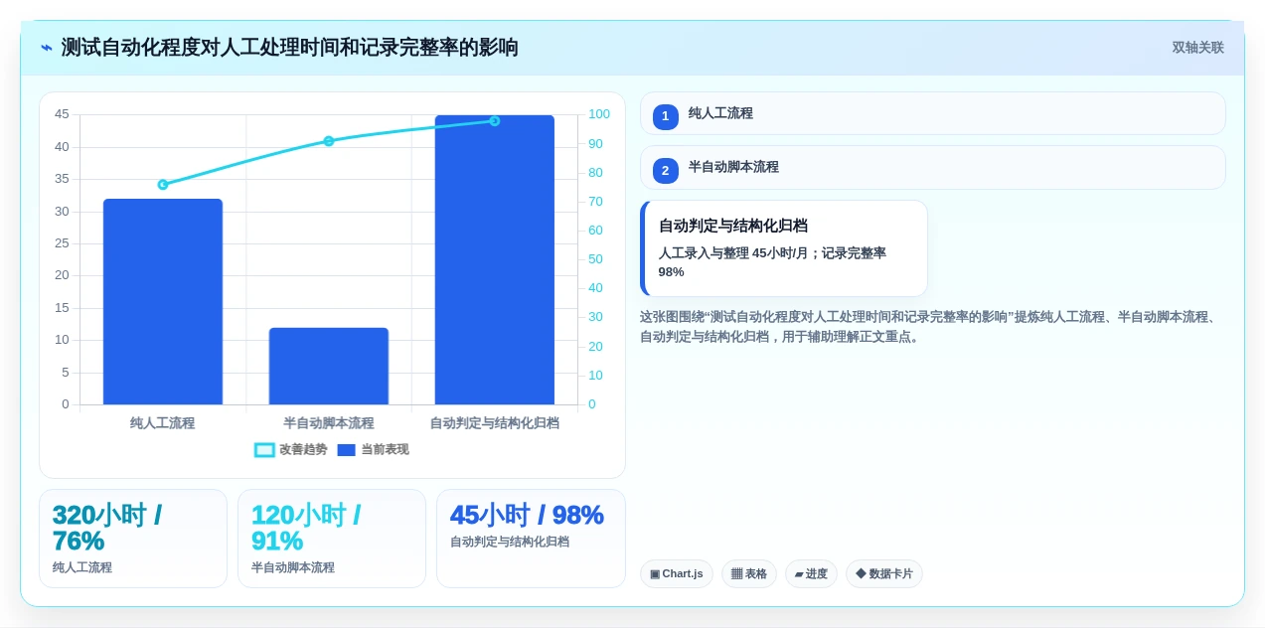
Task: Click x-axis label 自动判定与结构化归档
Action: click(494, 423)
